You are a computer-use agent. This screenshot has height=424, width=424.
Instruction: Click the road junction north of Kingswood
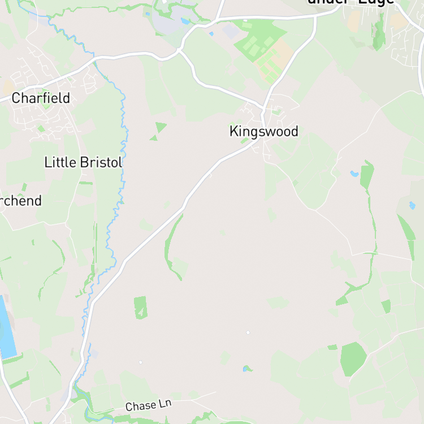(263, 108)
